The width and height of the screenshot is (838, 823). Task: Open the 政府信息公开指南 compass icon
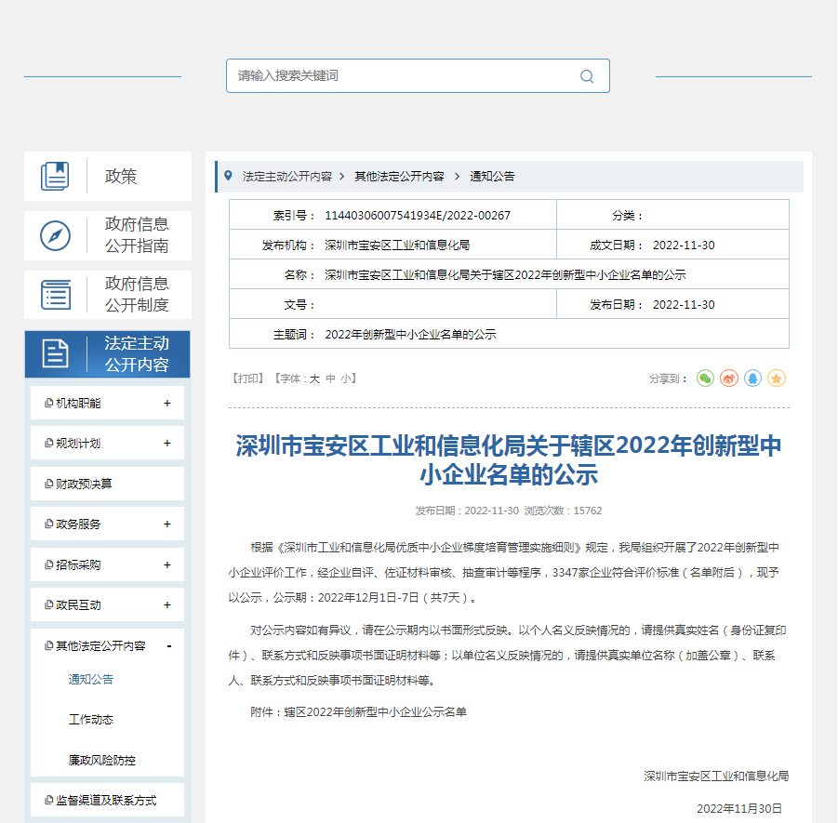55,235
